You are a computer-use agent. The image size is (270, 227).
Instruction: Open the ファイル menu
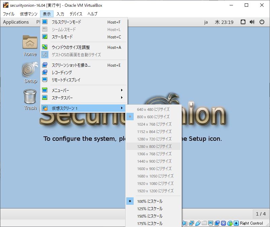tap(9, 14)
